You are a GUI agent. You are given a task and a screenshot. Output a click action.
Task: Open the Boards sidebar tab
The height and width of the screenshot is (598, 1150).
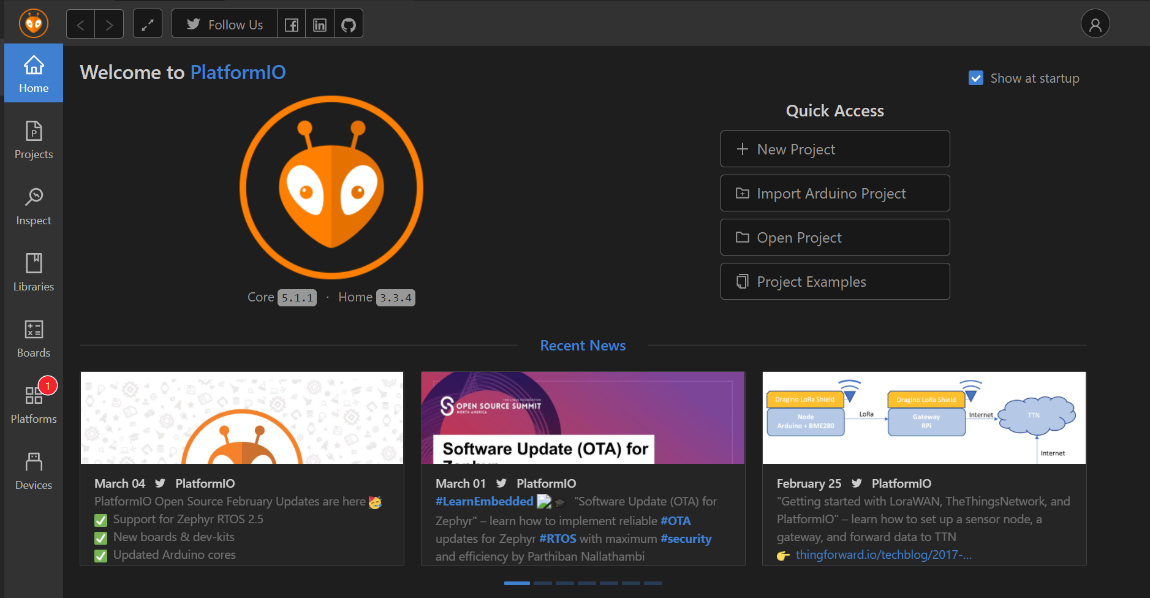[34, 339]
